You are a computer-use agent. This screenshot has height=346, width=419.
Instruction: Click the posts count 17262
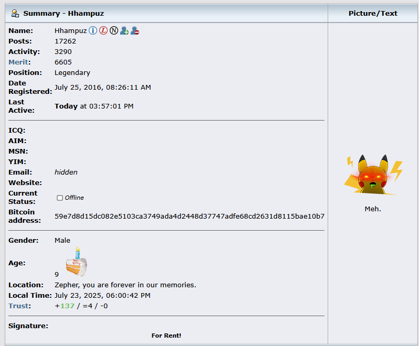click(x=65, y=41)
